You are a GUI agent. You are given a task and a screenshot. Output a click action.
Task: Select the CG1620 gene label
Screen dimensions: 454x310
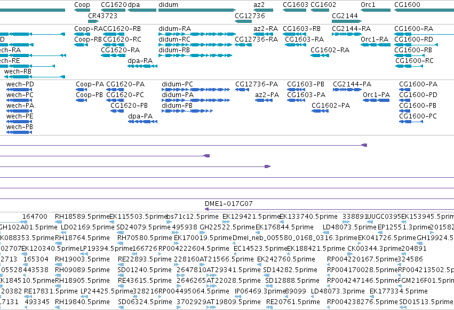114,5
